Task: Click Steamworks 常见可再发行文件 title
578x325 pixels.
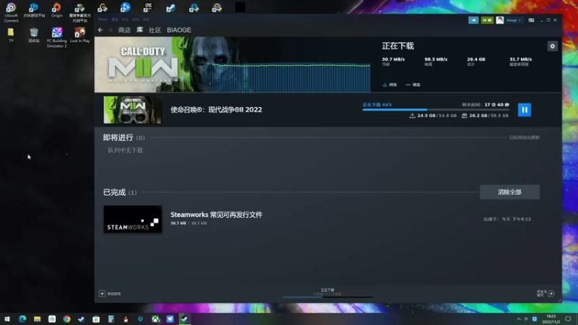Action: [216, 214]
